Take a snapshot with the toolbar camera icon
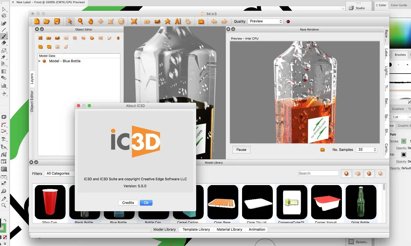The width and height of the screenshot is (411, 246). coord(201,21)
